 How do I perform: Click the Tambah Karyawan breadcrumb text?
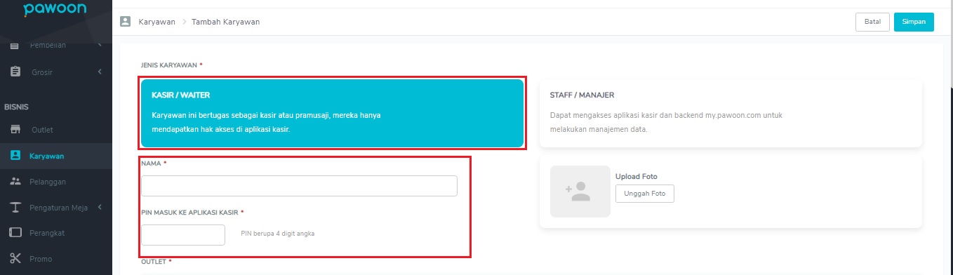(x=225, y=22)
